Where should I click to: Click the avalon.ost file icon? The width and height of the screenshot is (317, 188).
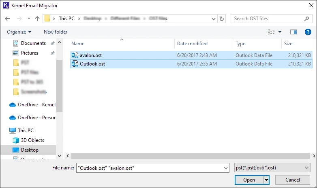tap(75, 55)
